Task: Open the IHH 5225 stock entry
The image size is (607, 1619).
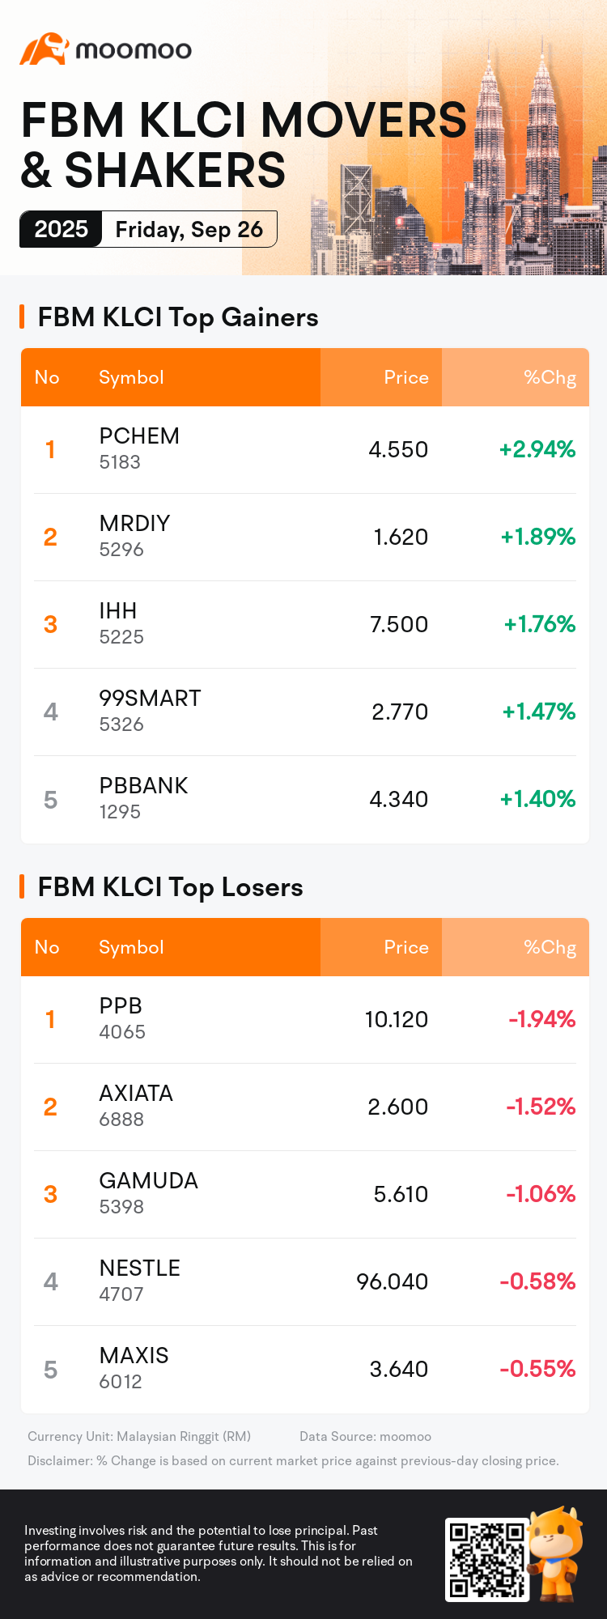Action: pos(304,624)
